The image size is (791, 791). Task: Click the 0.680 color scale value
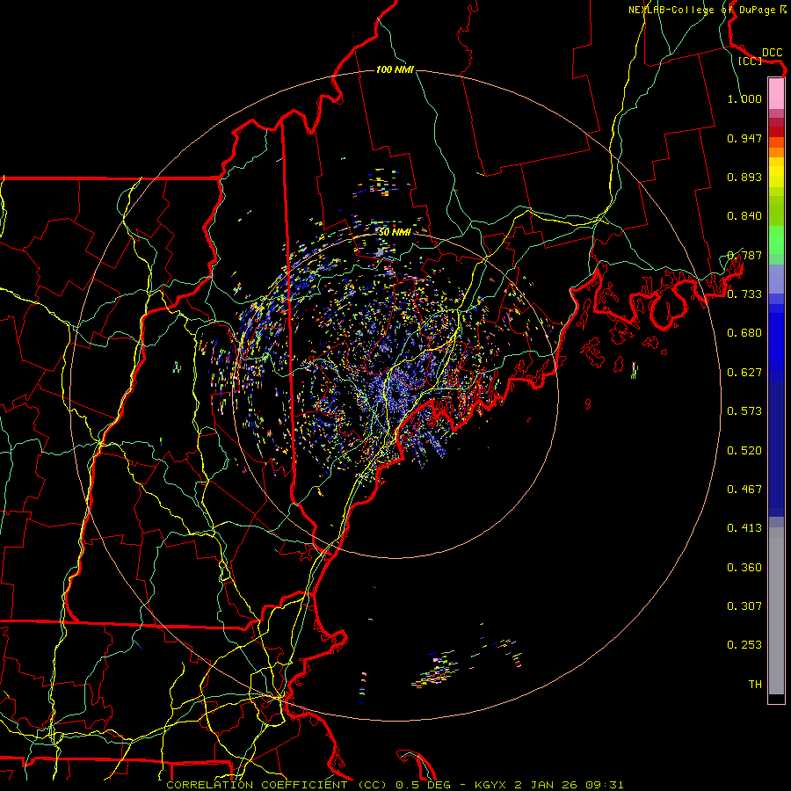tap(744, 333)
